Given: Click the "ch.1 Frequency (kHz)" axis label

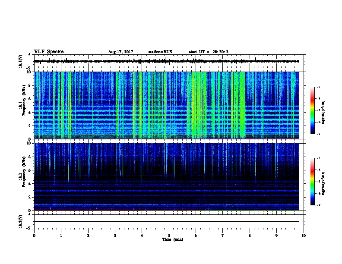Looking at the screenshot, I should tap(22, 101).
